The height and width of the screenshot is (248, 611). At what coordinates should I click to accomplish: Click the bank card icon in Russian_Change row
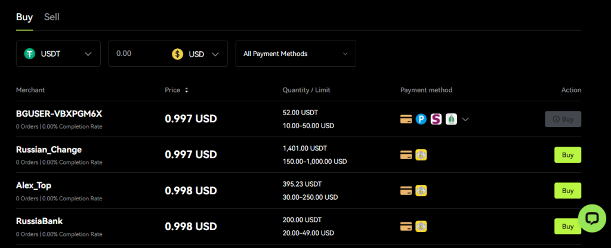406,155
